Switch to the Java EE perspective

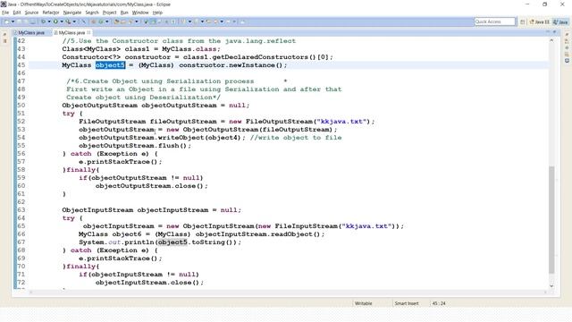point(540,21)
